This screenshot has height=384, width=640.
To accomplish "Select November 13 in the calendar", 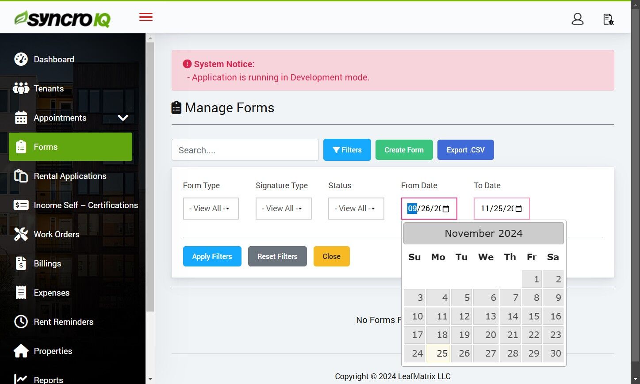I will point(486,316).
